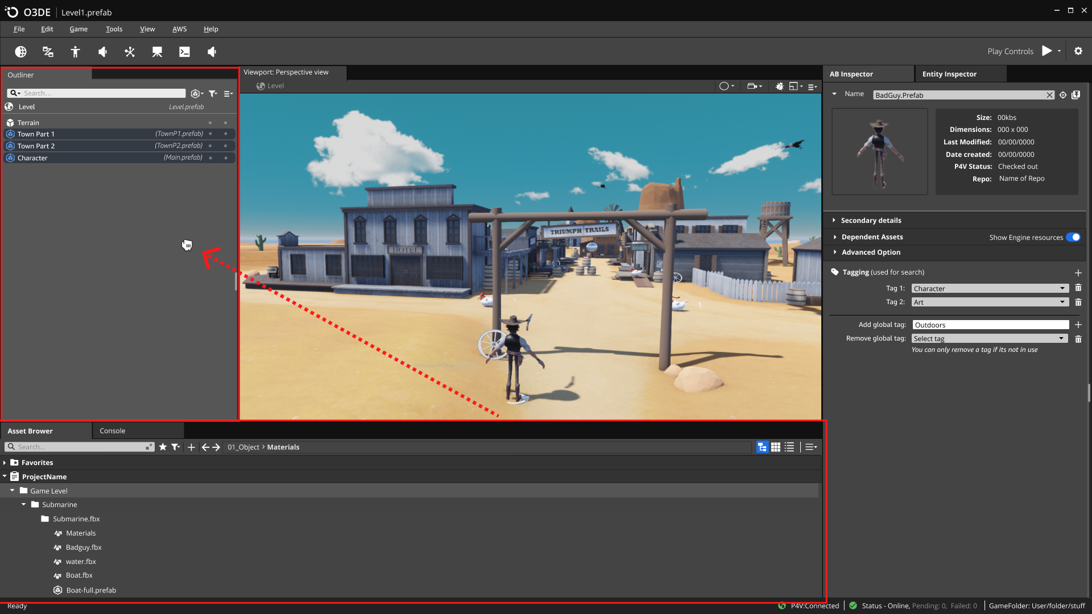
Task: Click the accessibility figure toolbar icon
Action: 75,52
